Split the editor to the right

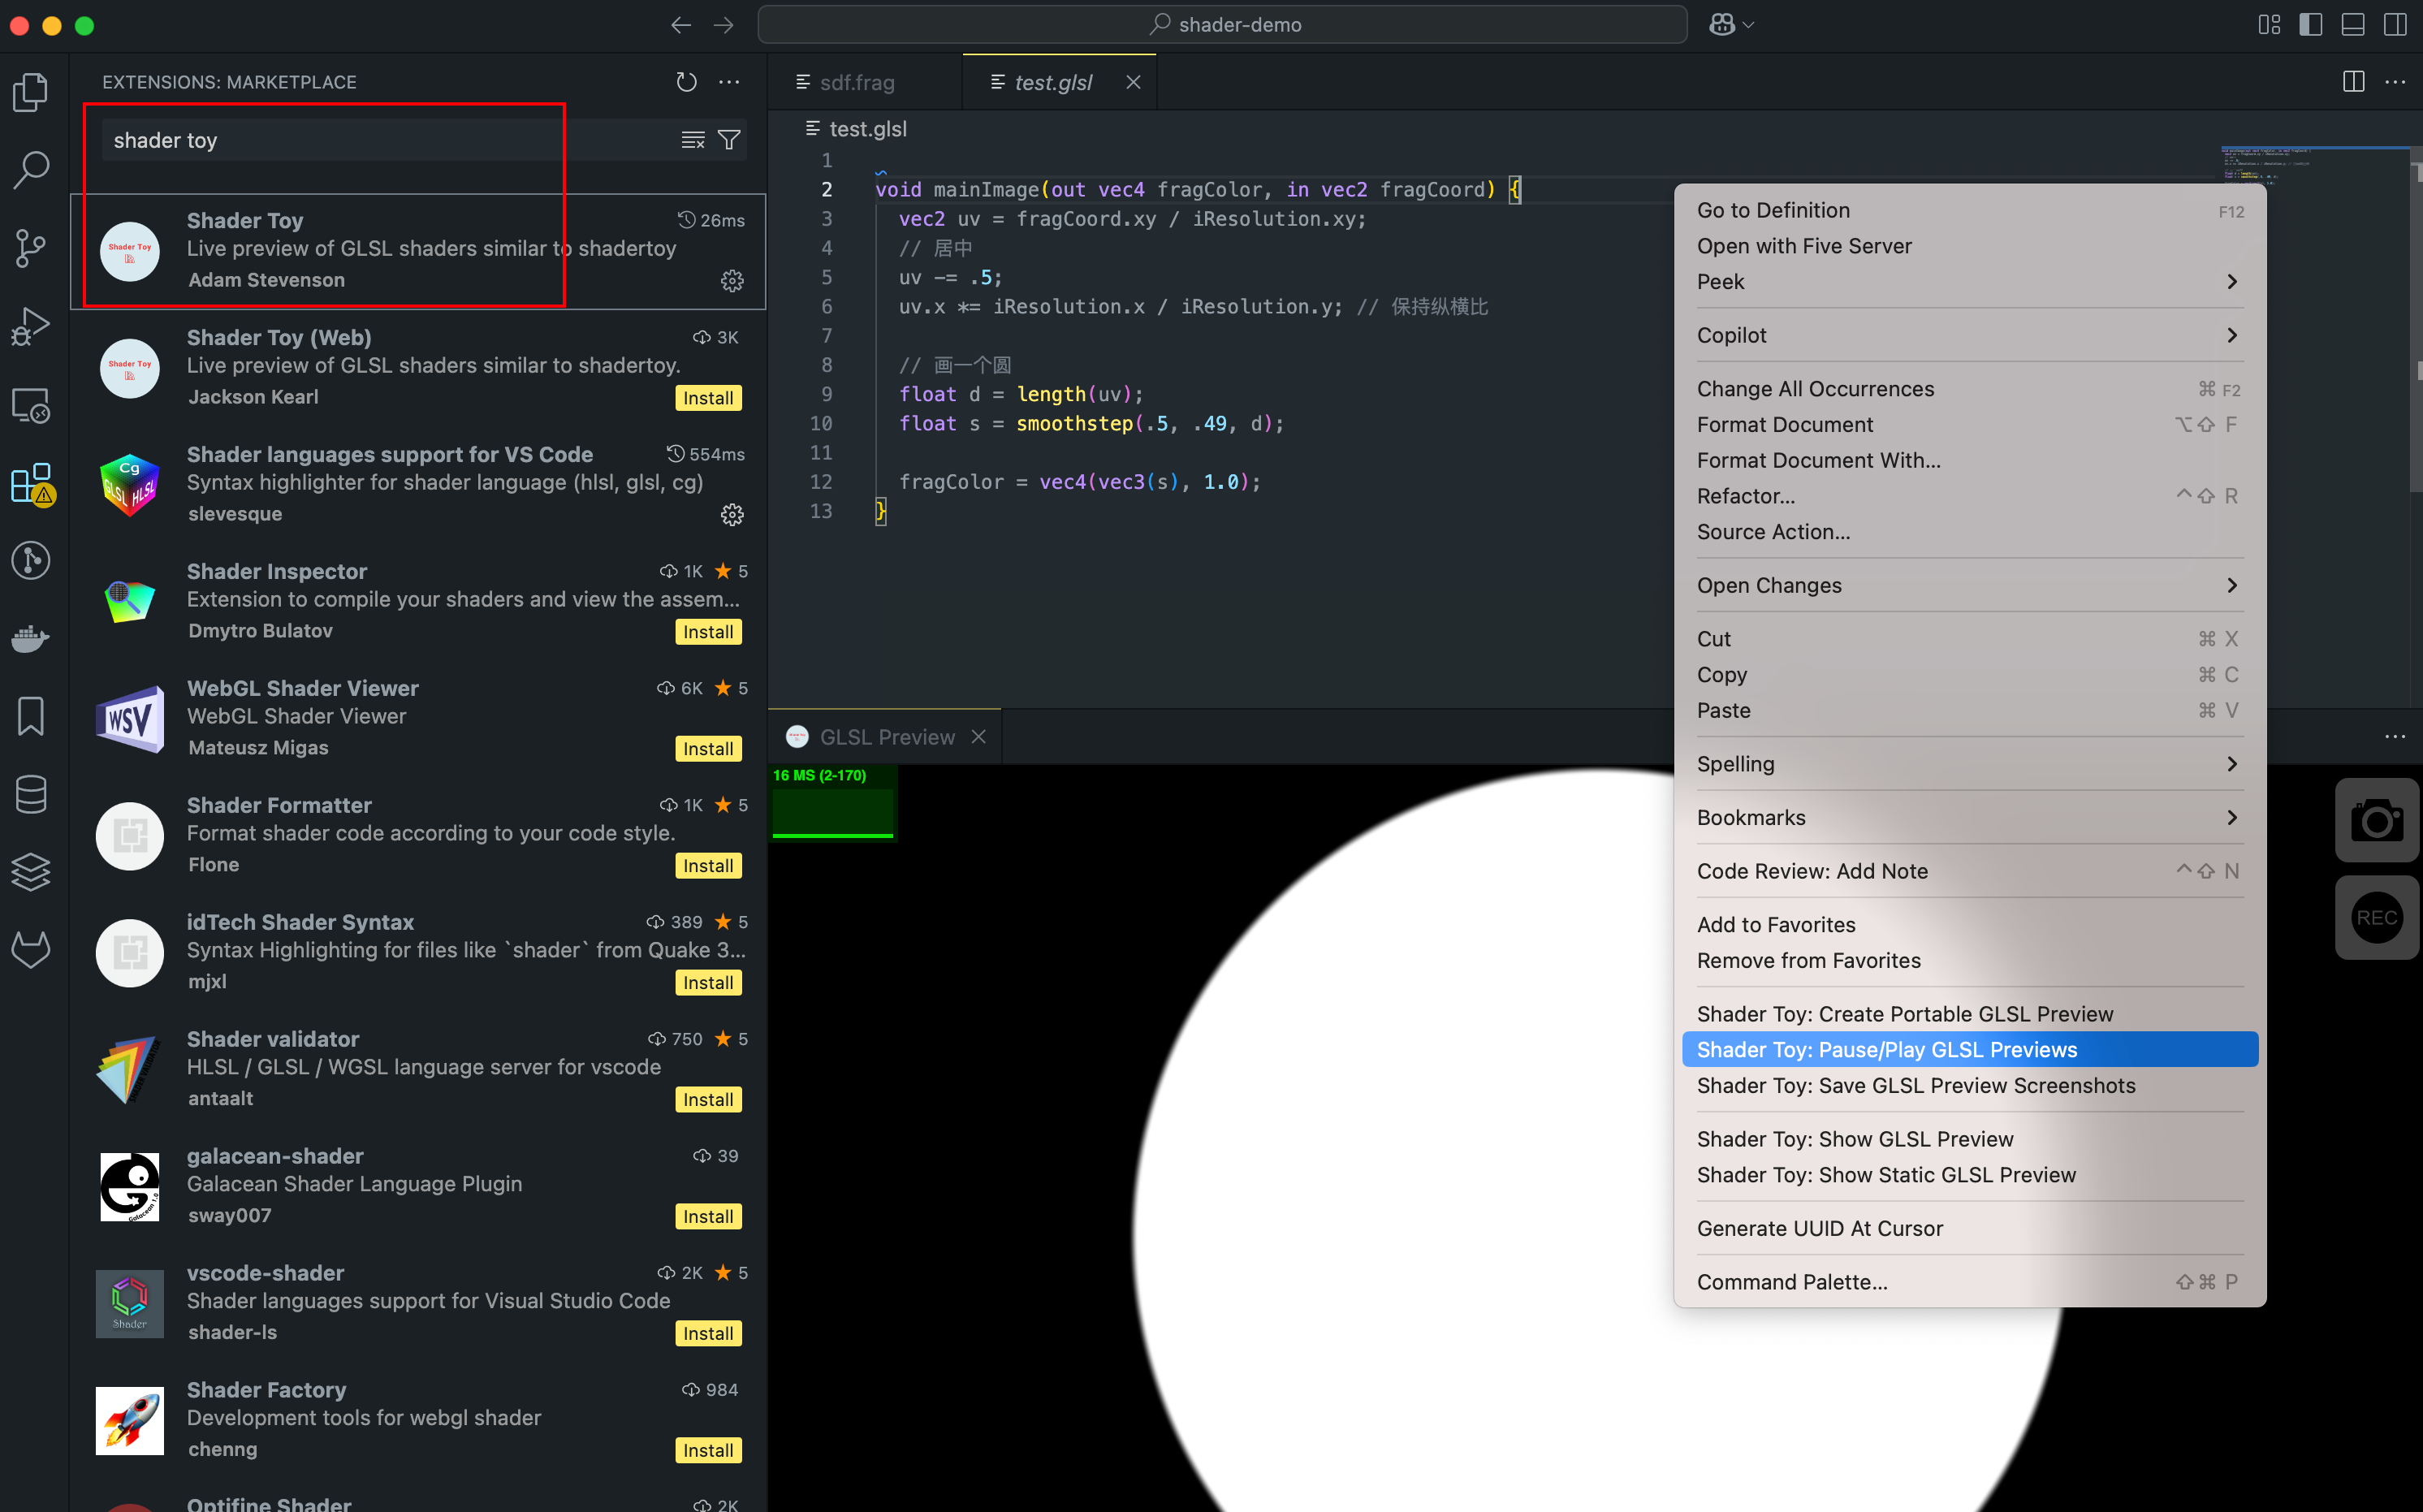click(2353, 82)
